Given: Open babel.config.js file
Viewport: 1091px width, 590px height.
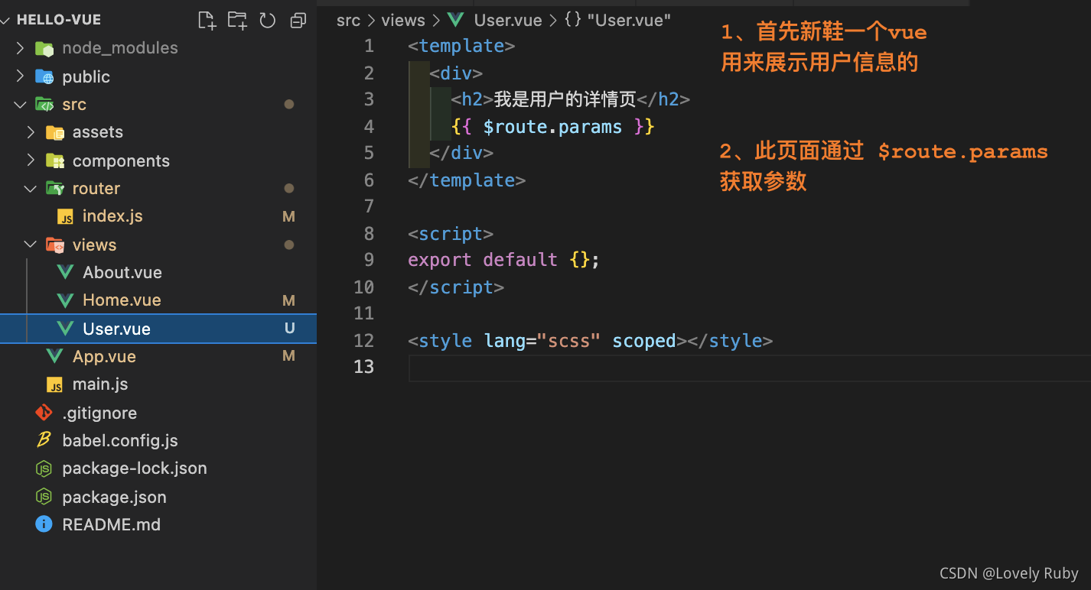Looking at the screenshot, I should 120,440.
